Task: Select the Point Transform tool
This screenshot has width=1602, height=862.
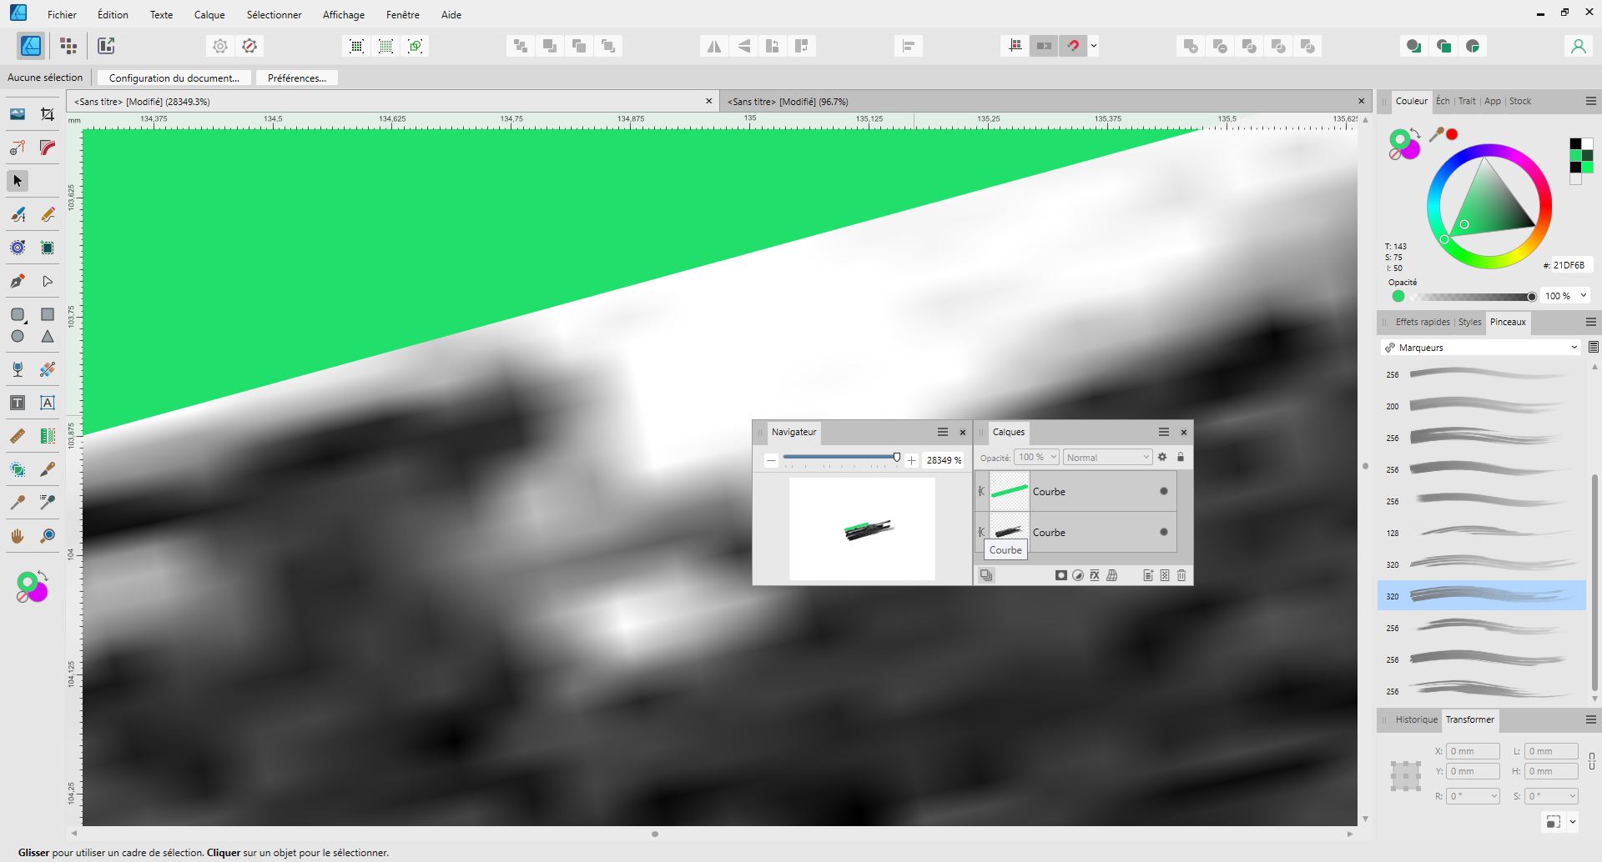Action: coord(18,148)
